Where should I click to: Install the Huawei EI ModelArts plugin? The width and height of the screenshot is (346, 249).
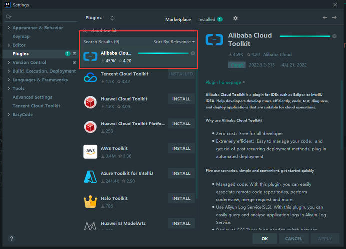pyautogui.click(x=181, y=223)
